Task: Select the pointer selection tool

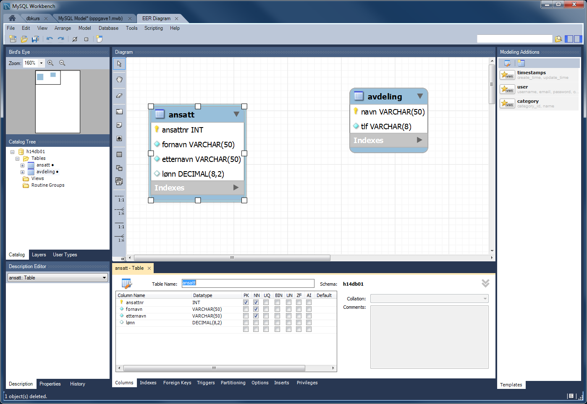Action: [x=119, y=64]
